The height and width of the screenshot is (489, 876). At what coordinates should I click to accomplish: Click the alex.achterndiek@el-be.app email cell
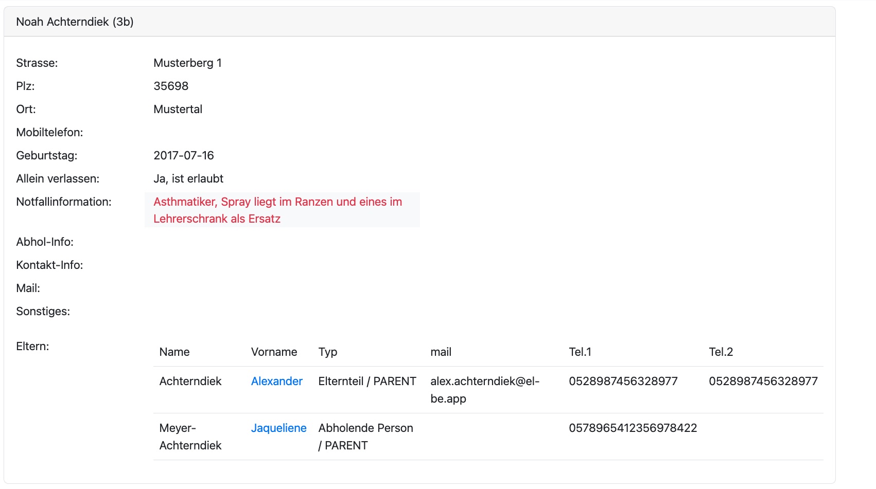(x=484, y=389)
